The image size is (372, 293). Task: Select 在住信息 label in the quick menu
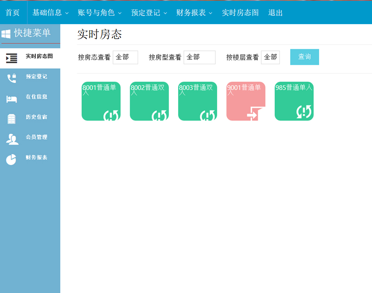pos(37,97)
